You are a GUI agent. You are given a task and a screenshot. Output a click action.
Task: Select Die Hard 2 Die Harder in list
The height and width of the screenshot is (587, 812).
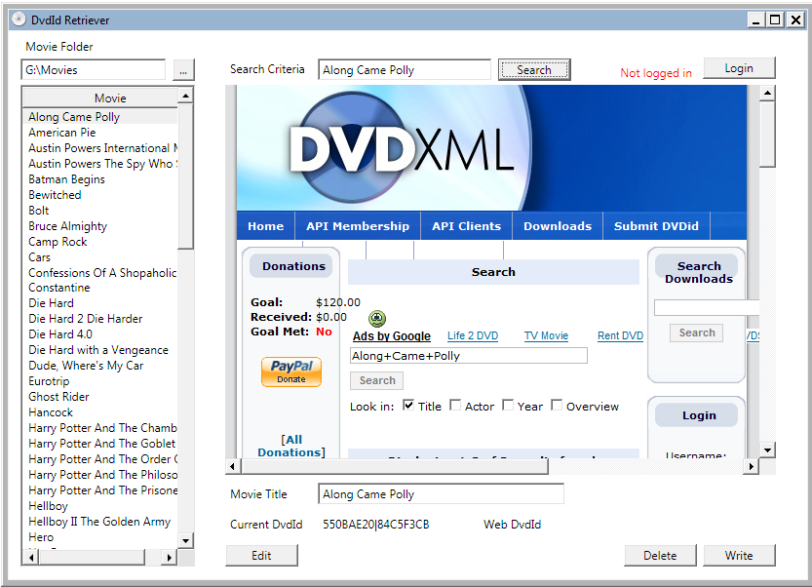[x=100, y=318]
